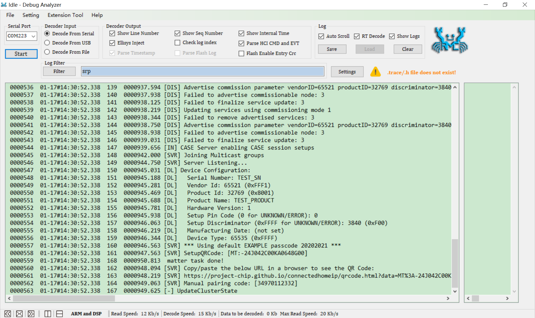This screenshot has height=318, width=535.
Task: Toggle Show Line Number checkbox
Action: 112,33
